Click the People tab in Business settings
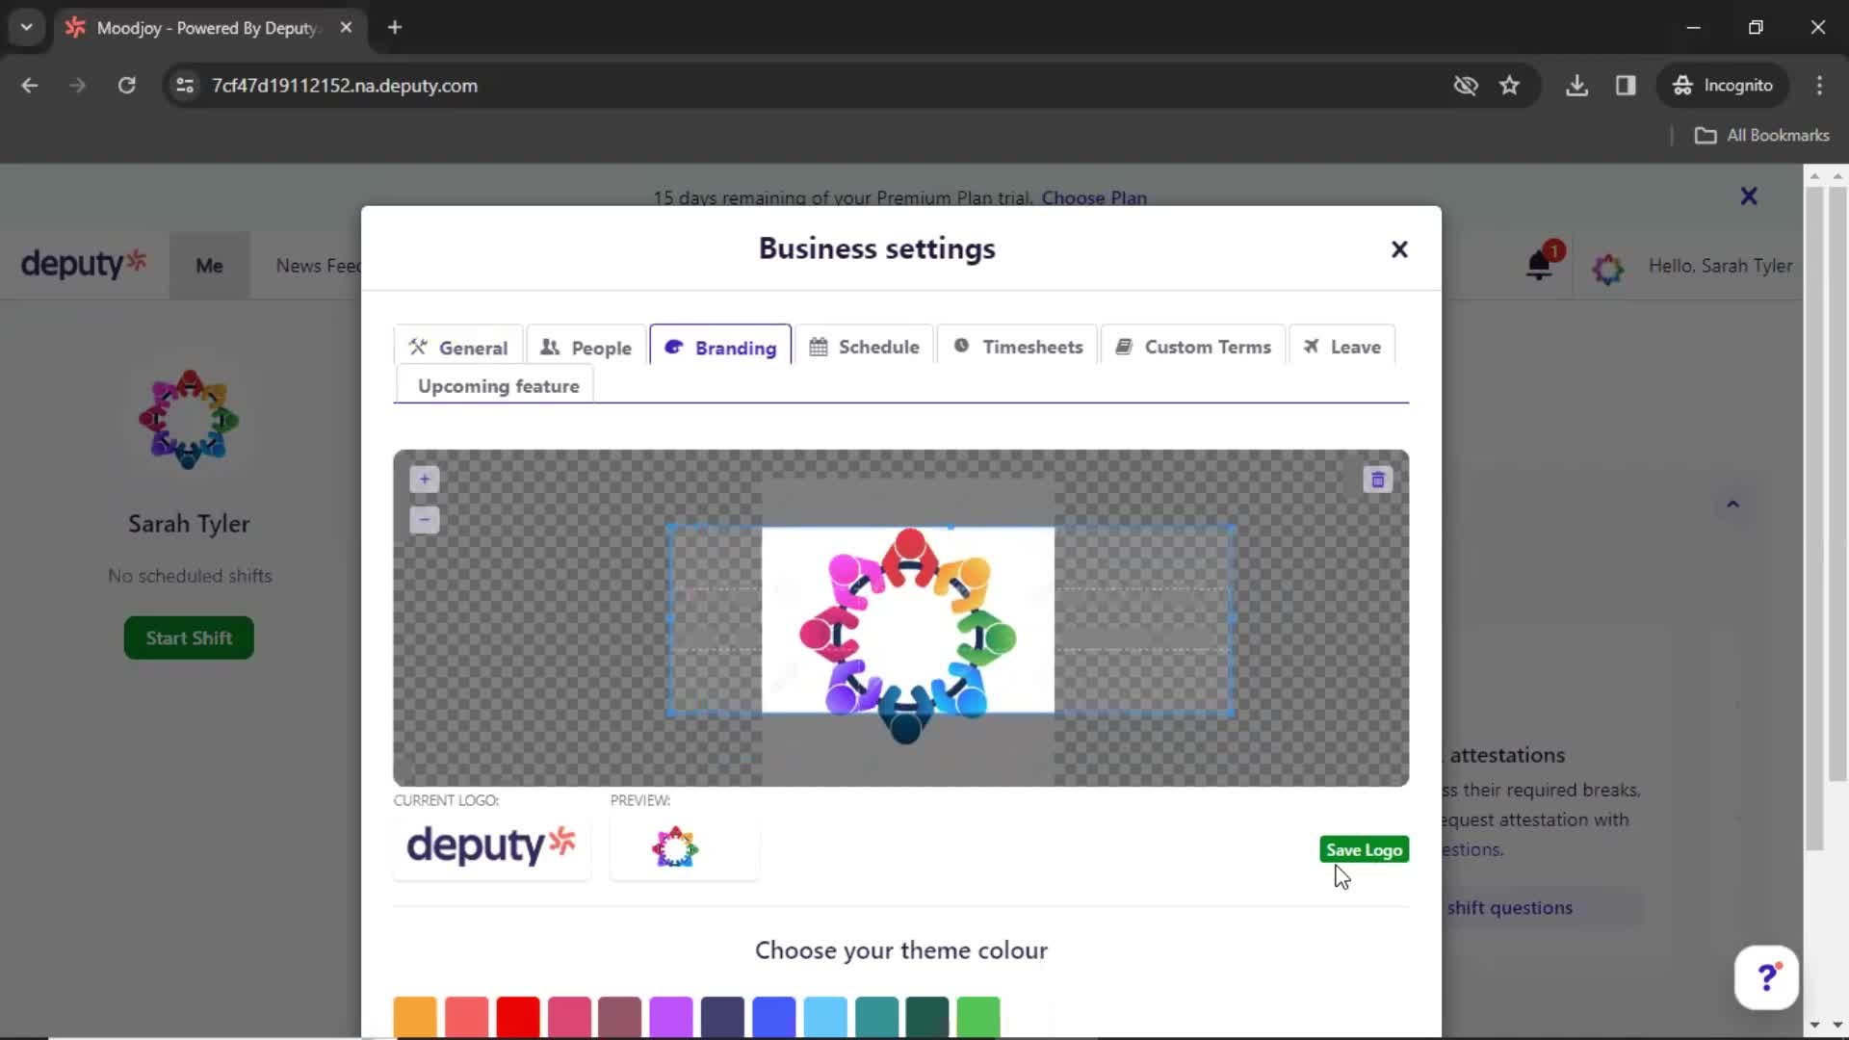 (586, 347)
